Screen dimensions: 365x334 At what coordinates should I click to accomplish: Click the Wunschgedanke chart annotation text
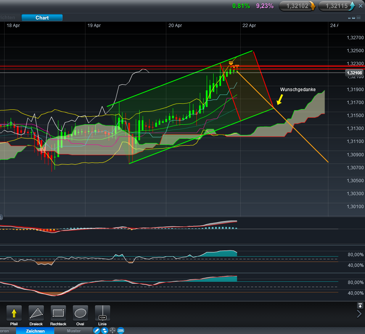coord(298,90)
